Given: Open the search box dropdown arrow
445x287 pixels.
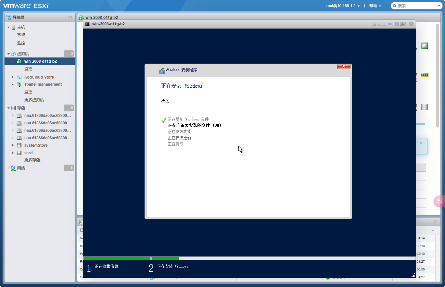Looking at the screenshot, I should pos(439,6).
